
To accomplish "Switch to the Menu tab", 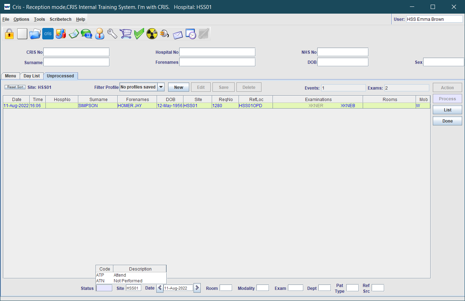I will point(10,76).
